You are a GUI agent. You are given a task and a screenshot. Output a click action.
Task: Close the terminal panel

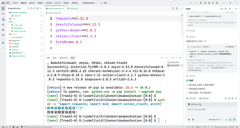[x=180, y=58]
